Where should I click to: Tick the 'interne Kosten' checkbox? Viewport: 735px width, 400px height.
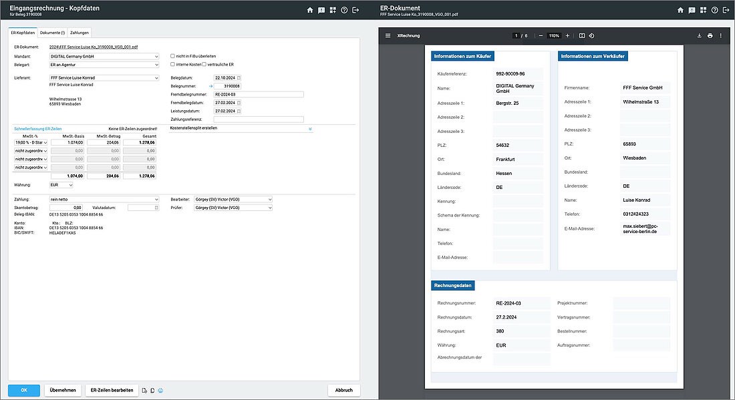click(x=172, y=64)
